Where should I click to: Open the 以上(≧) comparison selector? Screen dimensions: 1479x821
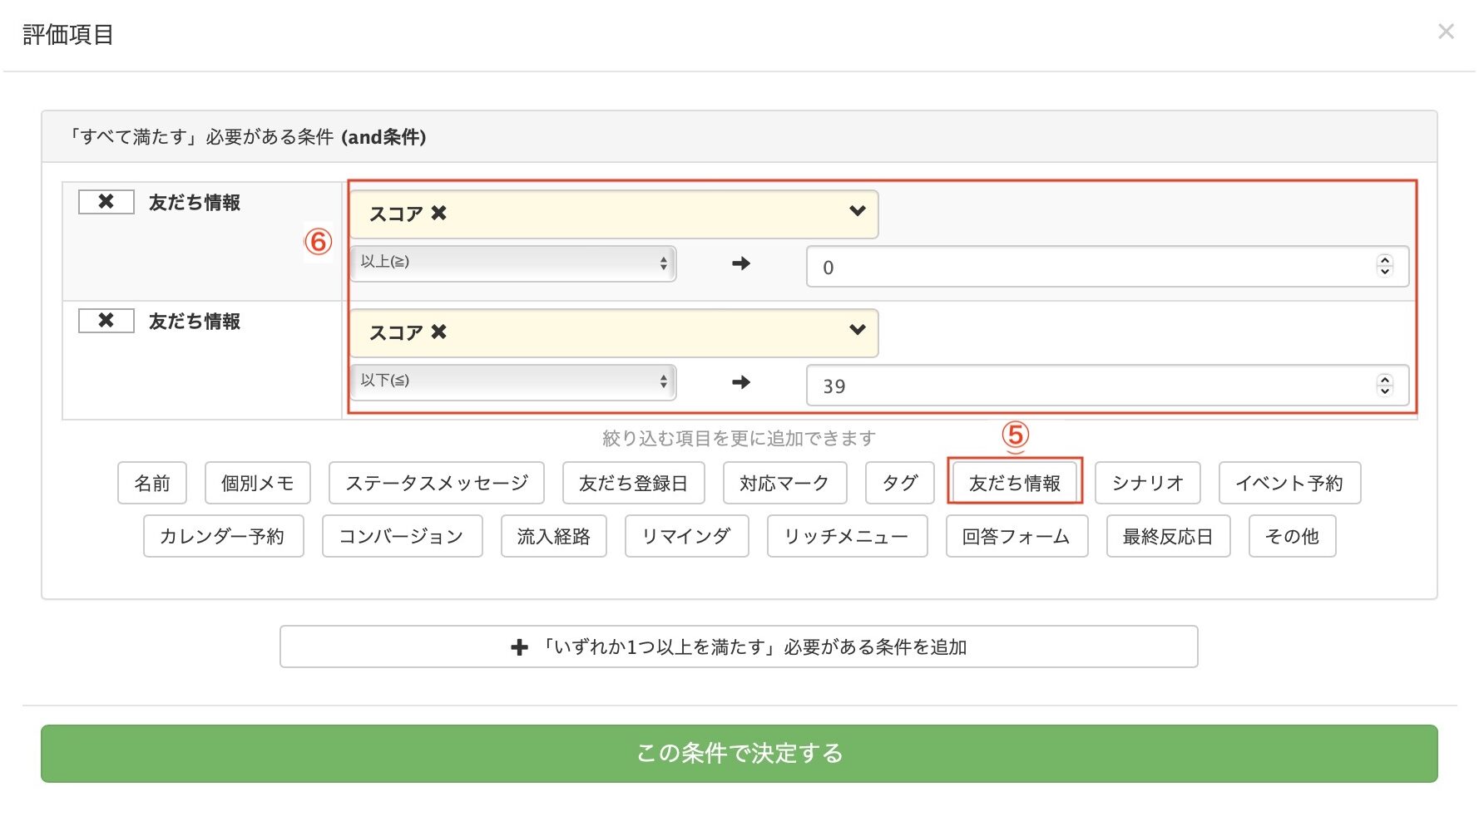coord(512,263)
